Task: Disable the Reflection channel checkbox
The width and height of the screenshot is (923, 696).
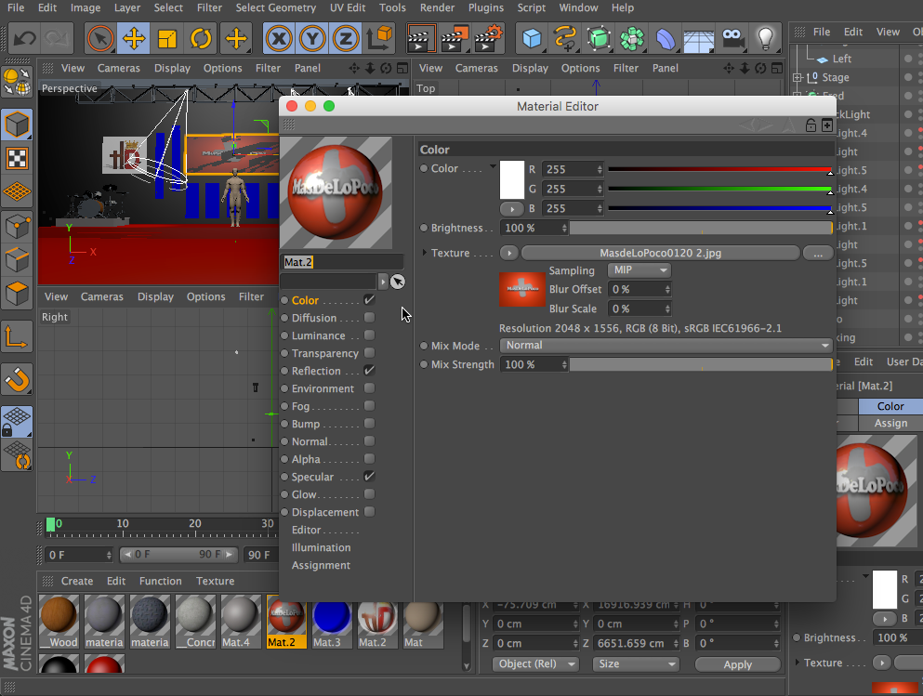Action: [x=370, y=371]
